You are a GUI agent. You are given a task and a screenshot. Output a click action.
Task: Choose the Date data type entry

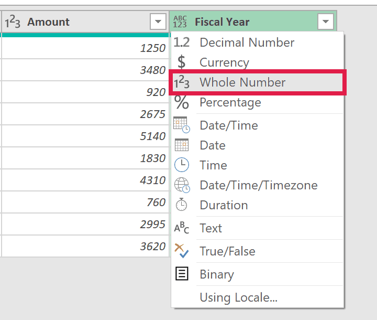coord(257,145)
